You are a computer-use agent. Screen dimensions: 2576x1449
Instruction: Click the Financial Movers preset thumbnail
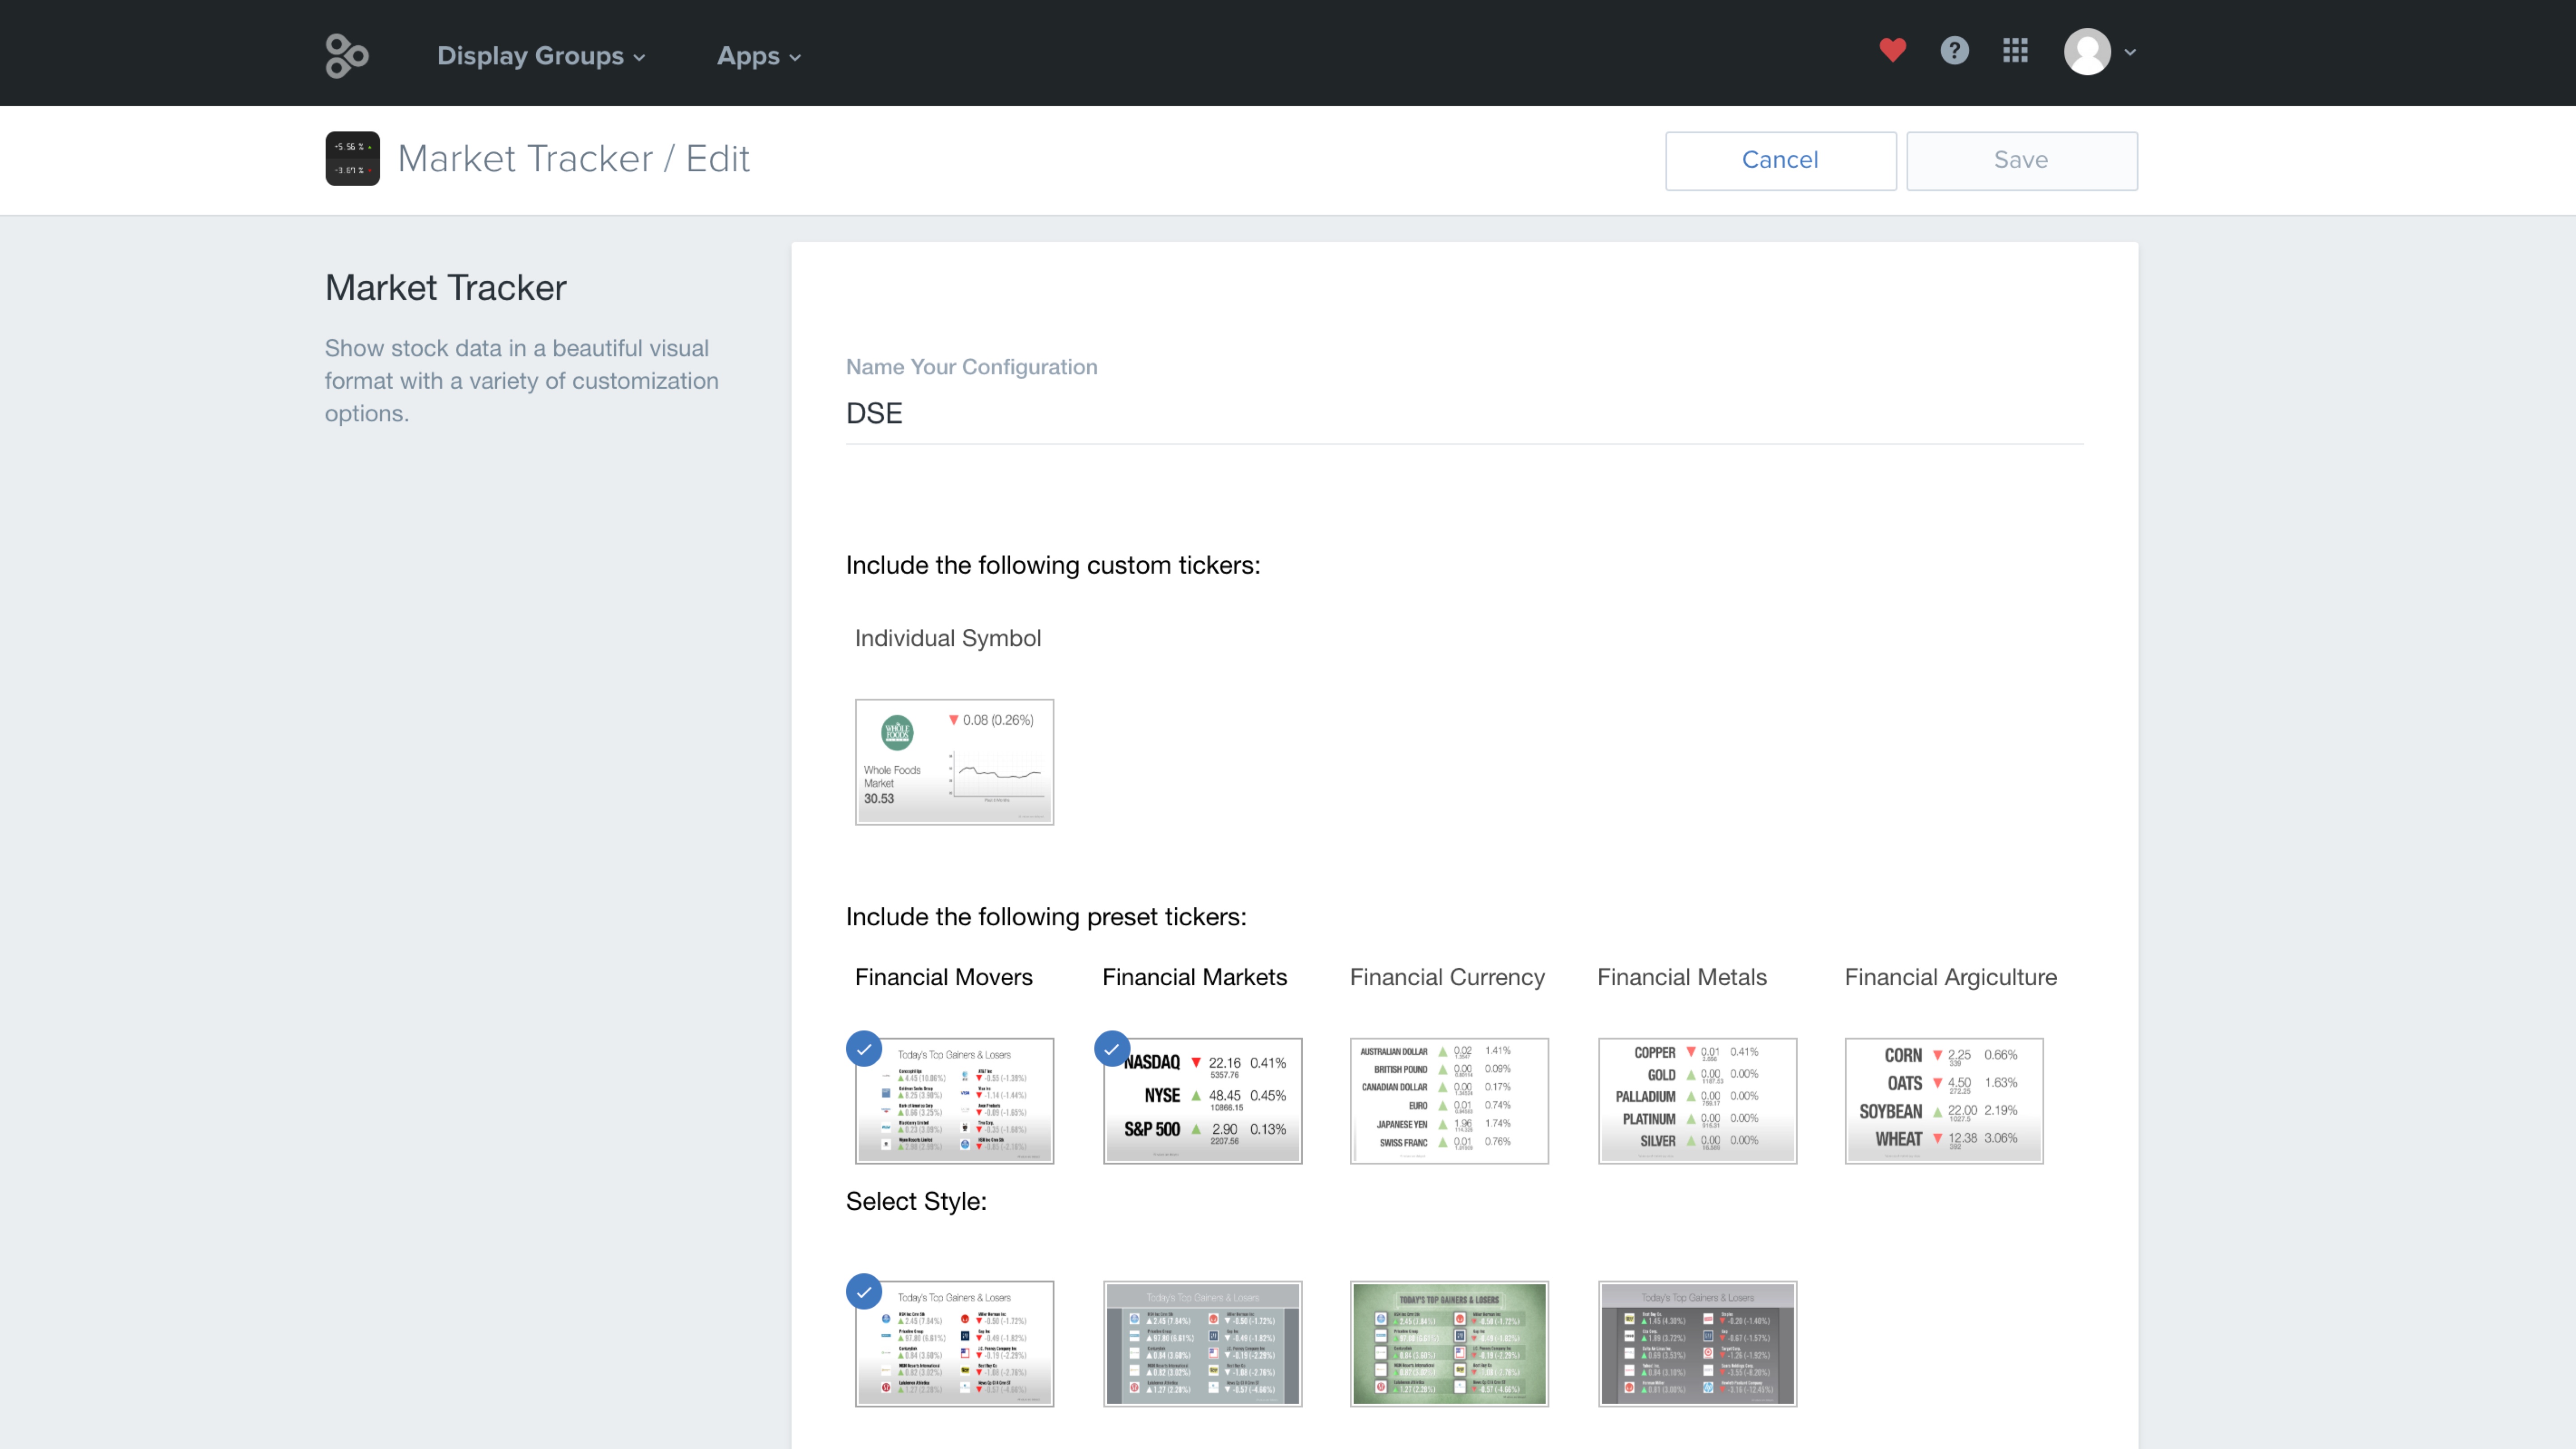coord(954,1101)
